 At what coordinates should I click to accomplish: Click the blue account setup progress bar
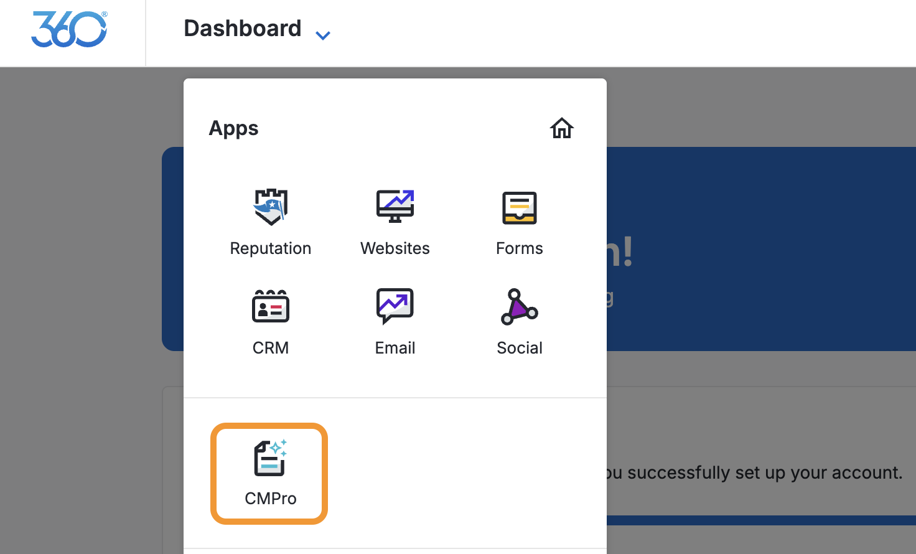point(761,520)
